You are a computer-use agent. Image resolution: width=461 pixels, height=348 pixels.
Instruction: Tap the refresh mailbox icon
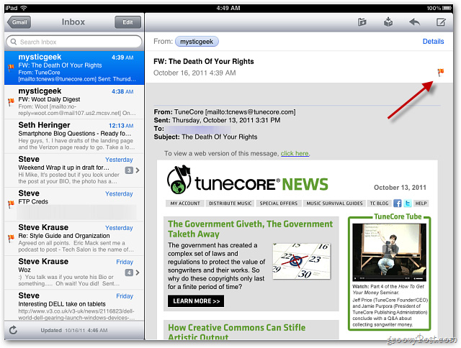click(13, 330)
